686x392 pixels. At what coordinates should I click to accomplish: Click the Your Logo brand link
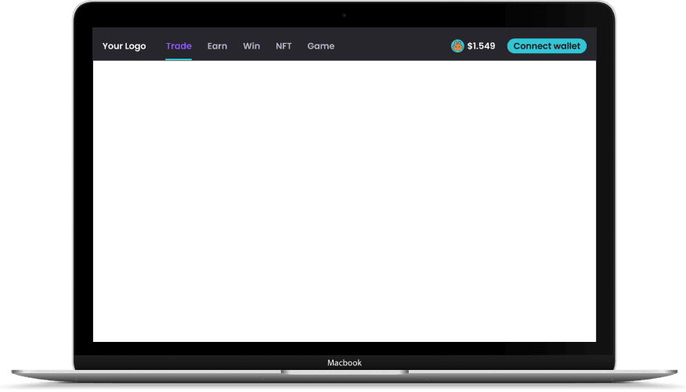(x=124, y=46)
